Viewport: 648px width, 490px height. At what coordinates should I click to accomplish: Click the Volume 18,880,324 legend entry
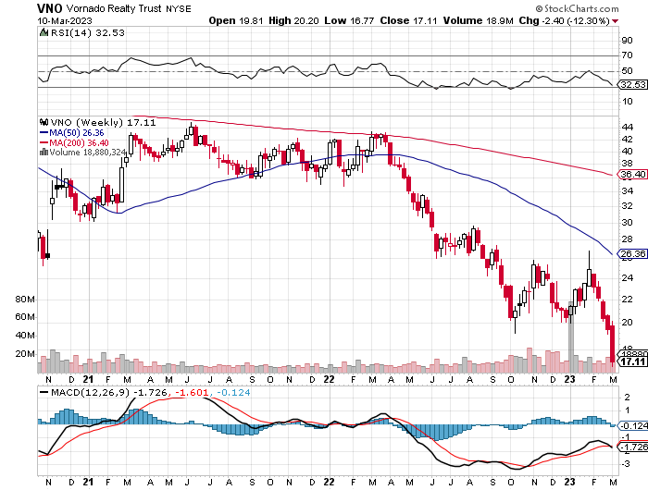pyautogui.click(x=87, y=153)
